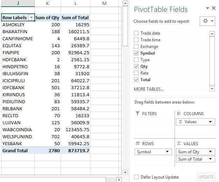Click the worksheet vertical scrollbar thumb
This screenshot has width=219, height=182.
coord(125,26)
